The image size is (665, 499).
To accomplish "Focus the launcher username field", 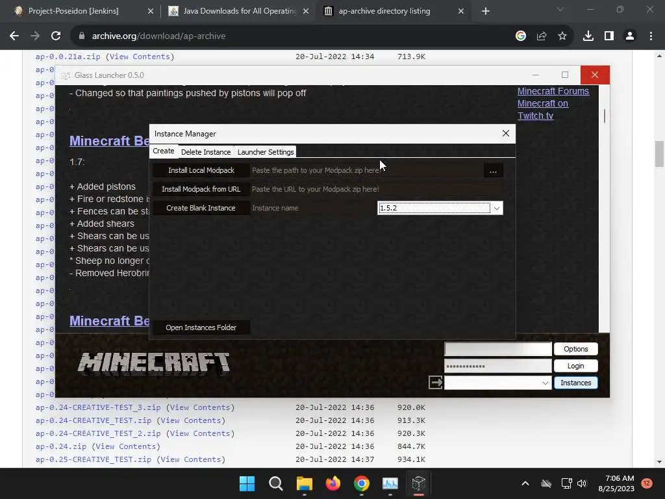I will pyautogui.click(x=498, y=349).
